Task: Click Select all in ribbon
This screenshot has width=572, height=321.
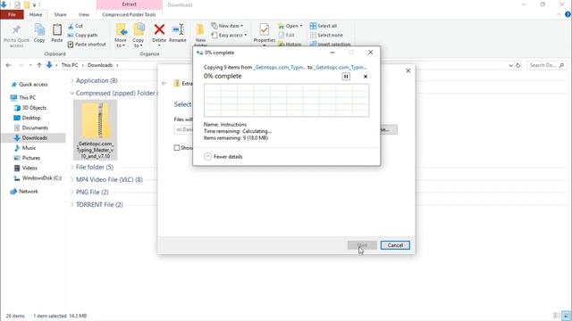Action: [x=324, y=26]
